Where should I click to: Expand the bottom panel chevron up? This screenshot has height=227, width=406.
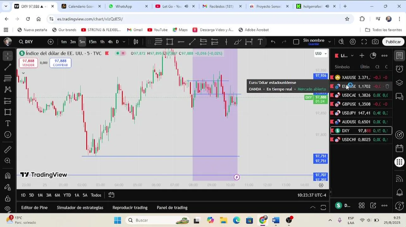(x=312, y=207)
